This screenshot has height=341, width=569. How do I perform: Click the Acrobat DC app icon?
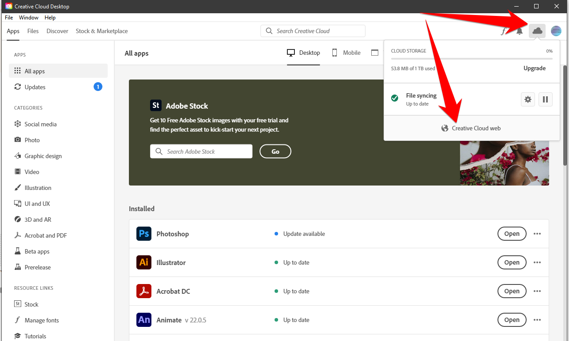144,291
